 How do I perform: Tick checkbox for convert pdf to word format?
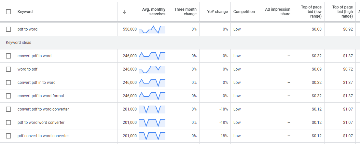(x=9, y=96)
